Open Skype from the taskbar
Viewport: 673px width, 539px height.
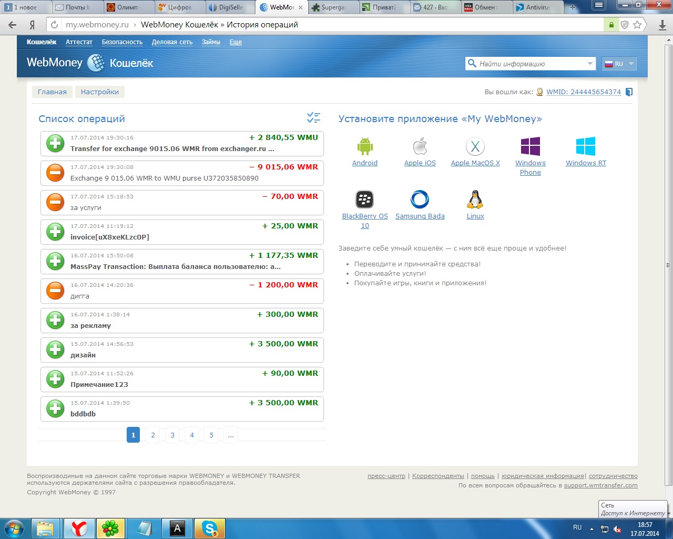210,528
